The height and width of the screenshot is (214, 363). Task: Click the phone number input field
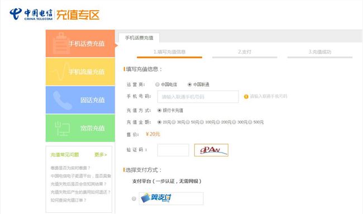click(198, 97)
